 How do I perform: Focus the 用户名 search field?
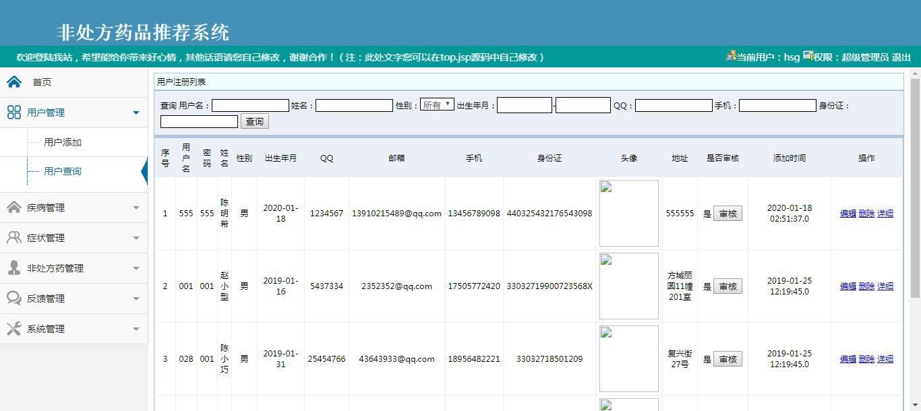[x=250, y=106]
